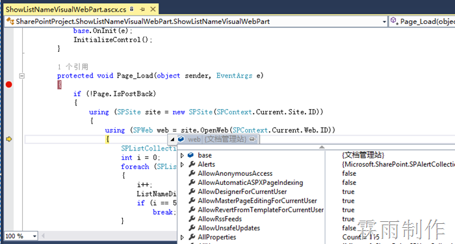Select AllowDesignerForCurrentUser property name

(242, 192)
